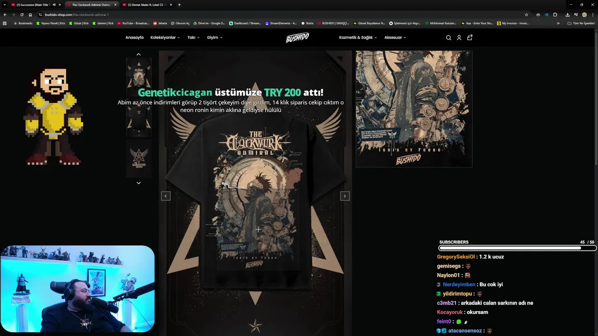
Task: Open the Chrome profile avatar
Action: coord(584,14)
